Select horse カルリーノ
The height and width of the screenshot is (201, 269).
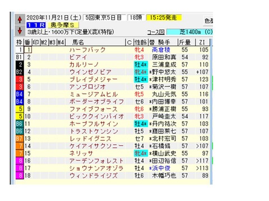point(84,65)
